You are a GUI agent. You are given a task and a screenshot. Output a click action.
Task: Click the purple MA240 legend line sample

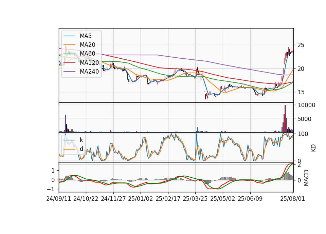(69, 72)
